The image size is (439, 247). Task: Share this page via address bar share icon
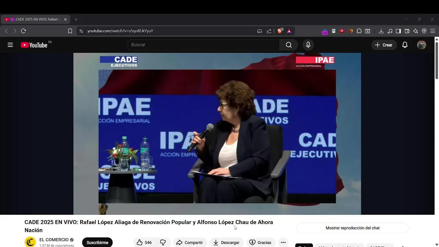(269, 31)
